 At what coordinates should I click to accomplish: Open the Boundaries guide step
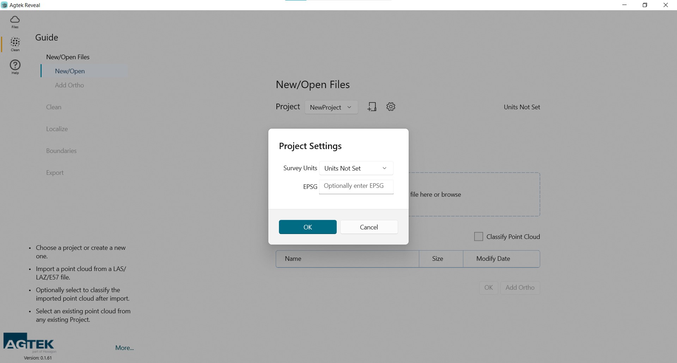click(x=61, y=150)
